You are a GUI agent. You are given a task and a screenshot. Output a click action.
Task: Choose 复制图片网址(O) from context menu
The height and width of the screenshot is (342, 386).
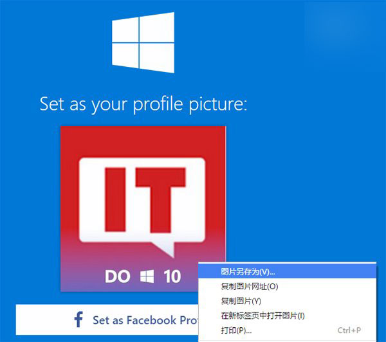288,287
